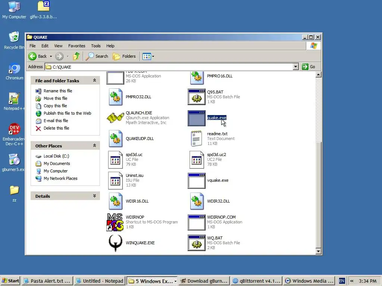
Task: Click Delete this file link
Action: [56, 128]
